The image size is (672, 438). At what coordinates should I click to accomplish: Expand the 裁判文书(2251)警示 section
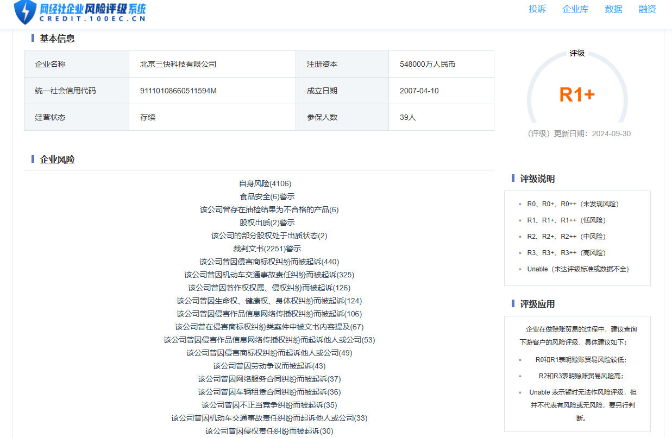(x=267, y=249)
